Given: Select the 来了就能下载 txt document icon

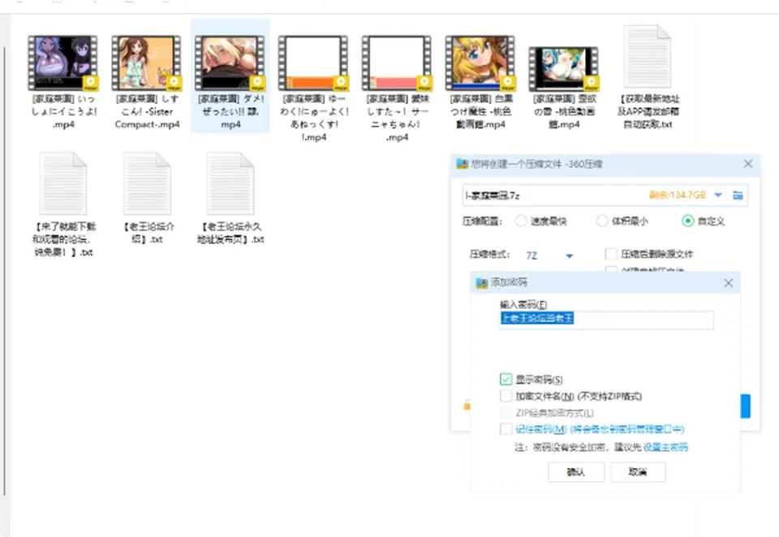Looking at the screenshot, I should (x=63, y=184).
